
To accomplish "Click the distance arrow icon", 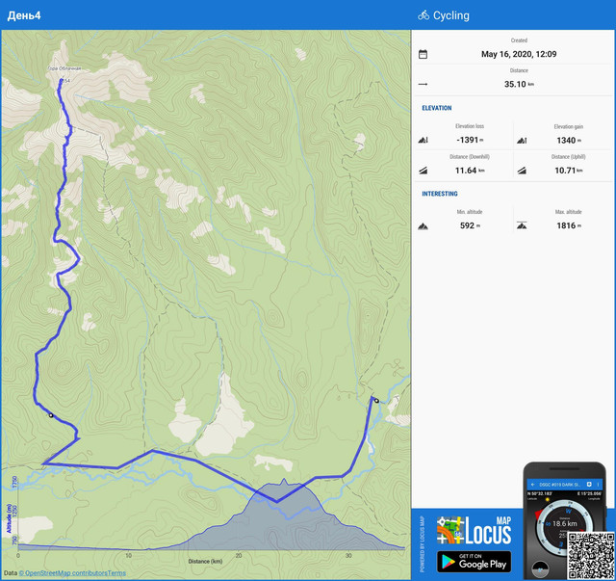I will pos(423,84).
